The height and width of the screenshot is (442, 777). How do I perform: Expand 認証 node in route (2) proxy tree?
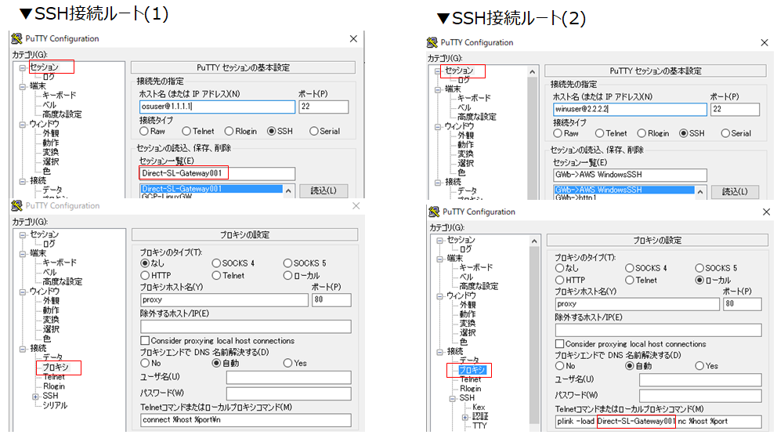(465, 417)
